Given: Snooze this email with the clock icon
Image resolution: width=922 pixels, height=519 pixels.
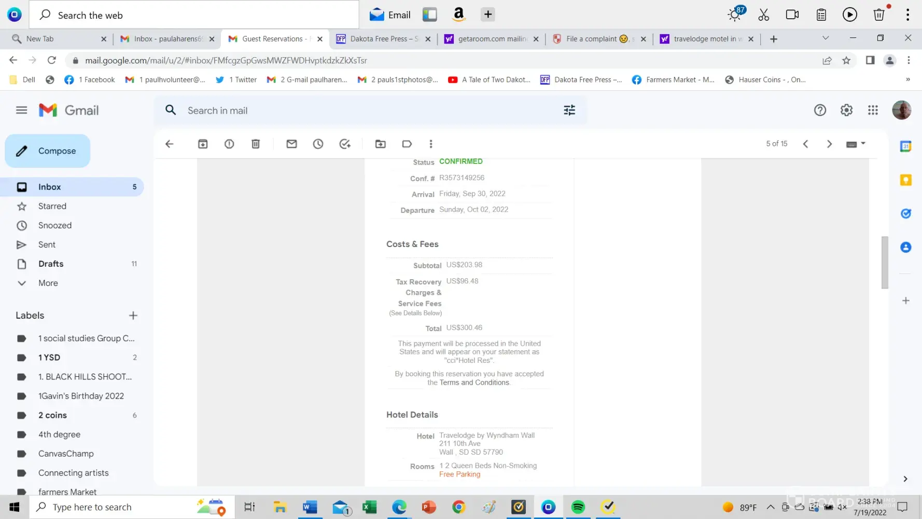Looking at the screenshot, I should (x=318, y=144).
